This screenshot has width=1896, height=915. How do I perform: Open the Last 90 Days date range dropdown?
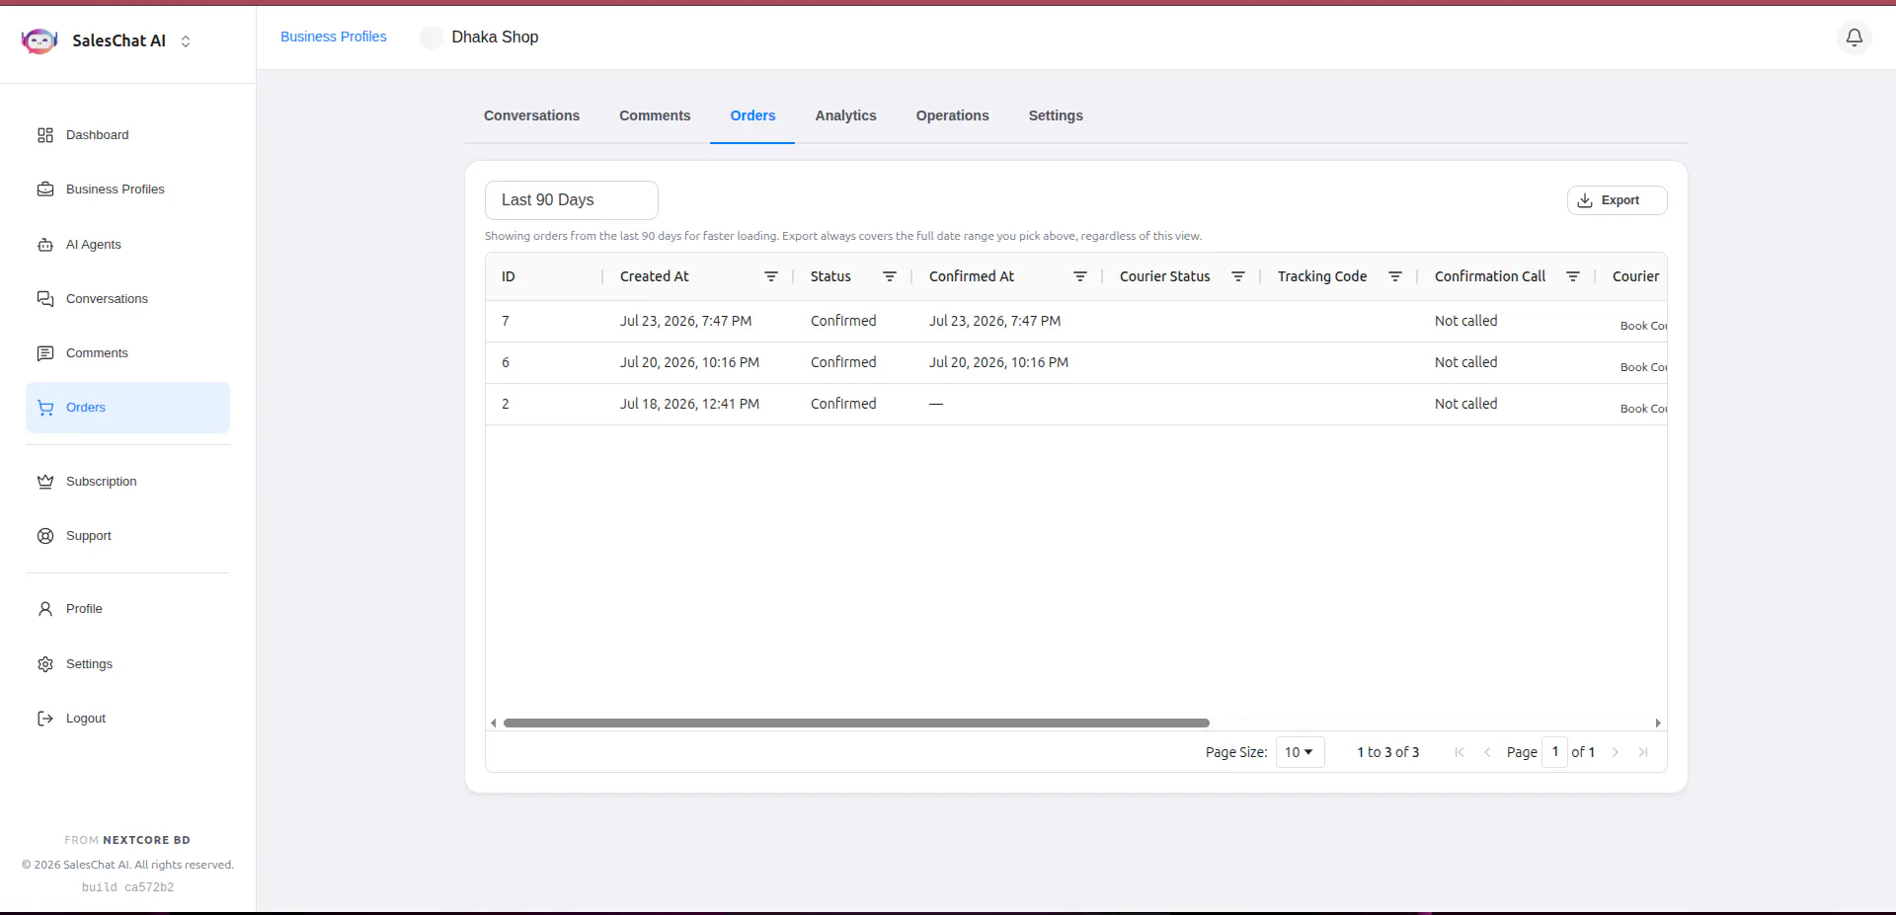572,200
